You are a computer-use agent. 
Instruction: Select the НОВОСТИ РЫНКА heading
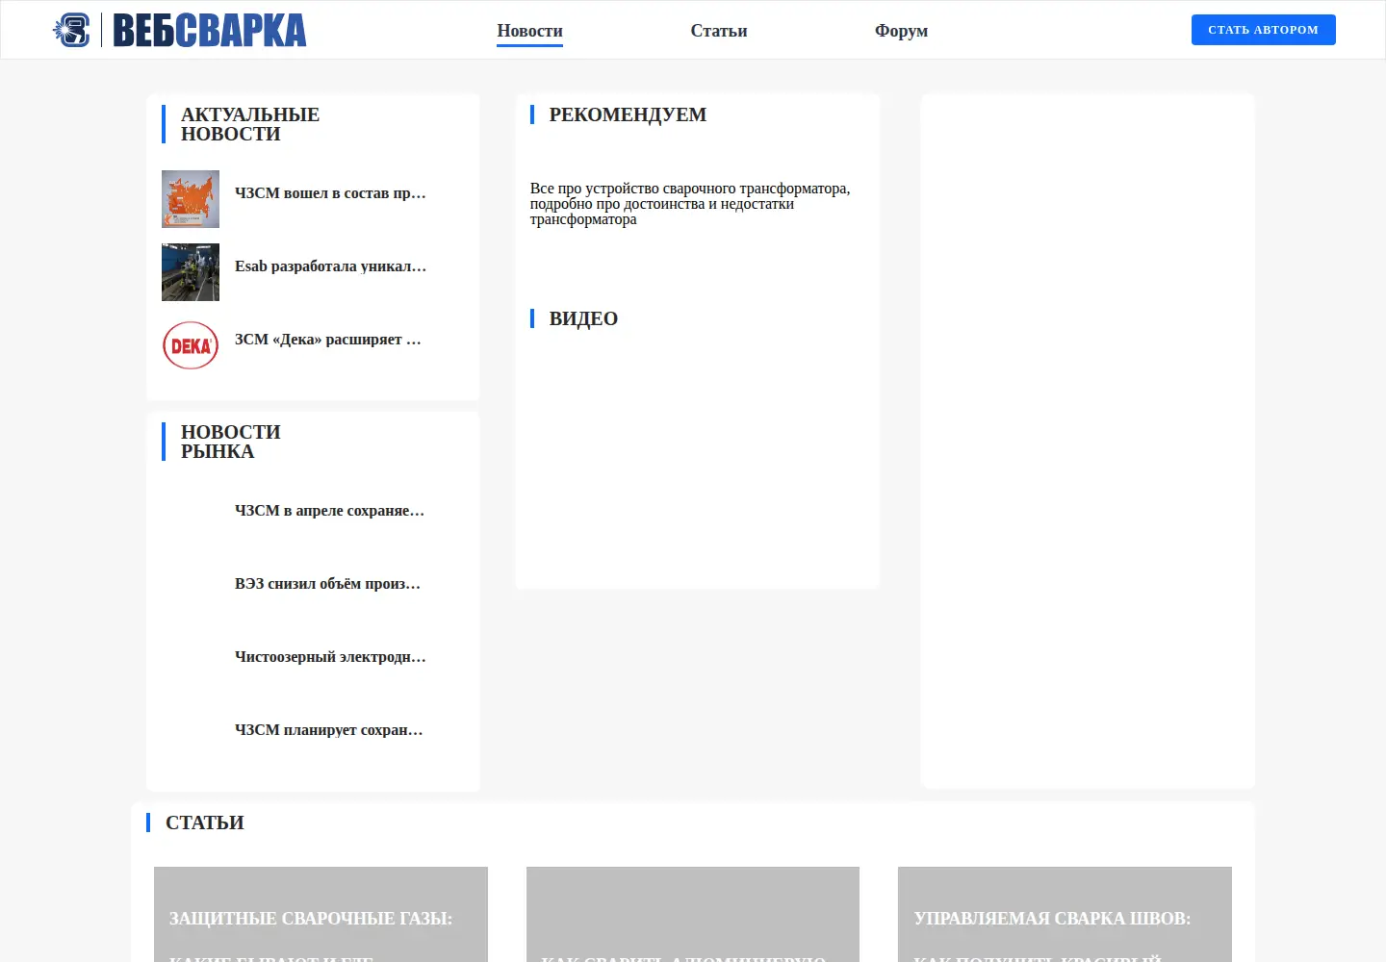pos(231,442)
